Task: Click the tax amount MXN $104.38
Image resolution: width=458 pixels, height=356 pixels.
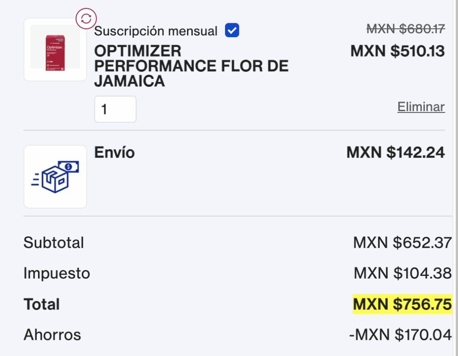Action: click(403, 273)
